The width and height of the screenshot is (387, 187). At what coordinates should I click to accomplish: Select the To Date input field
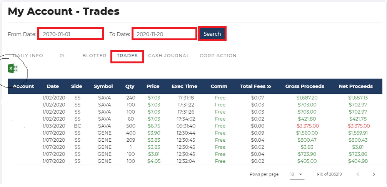click(x=164, y=34)
